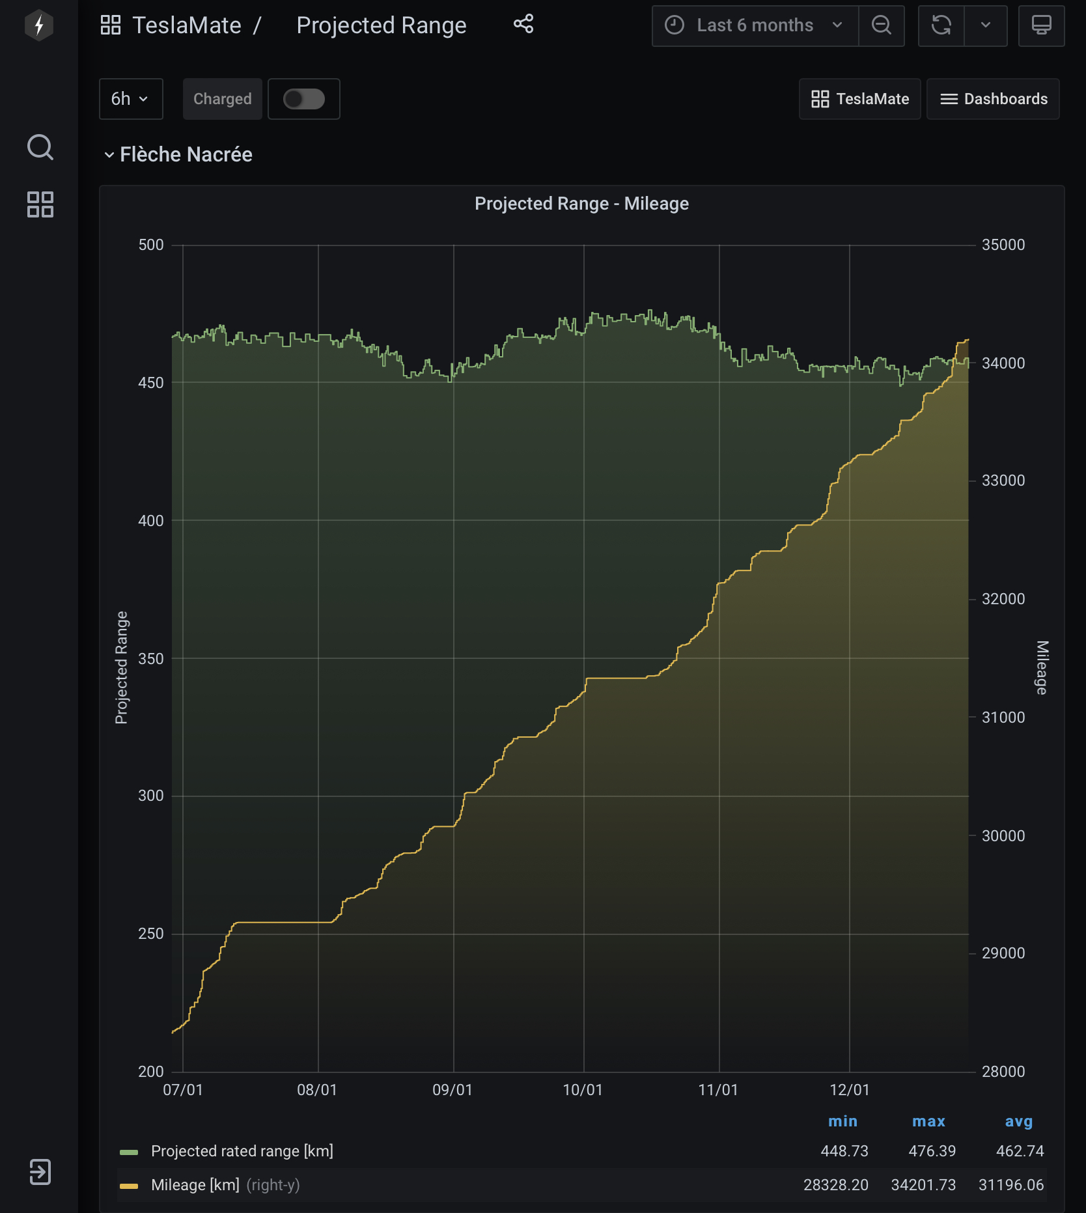This screenshot has height=1213, width=1086.
Task: Cycle view mode with the monitor icon
Action: point(1041,25)
